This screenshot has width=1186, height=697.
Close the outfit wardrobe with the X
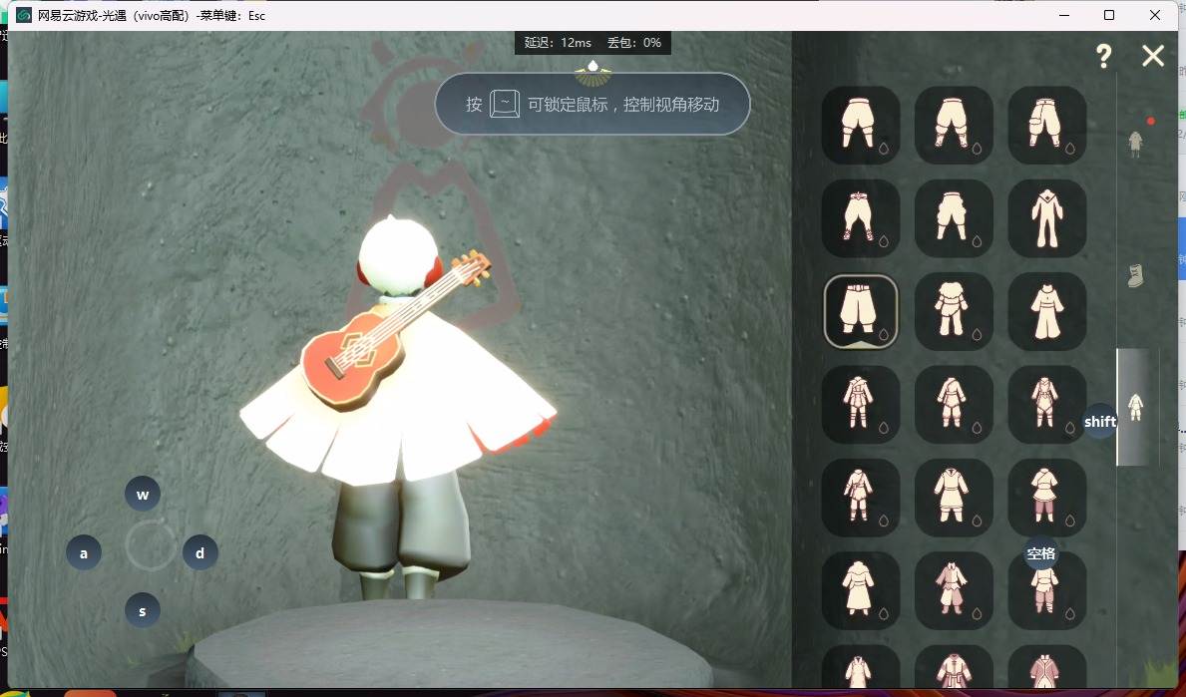(x=1153, y=56)
